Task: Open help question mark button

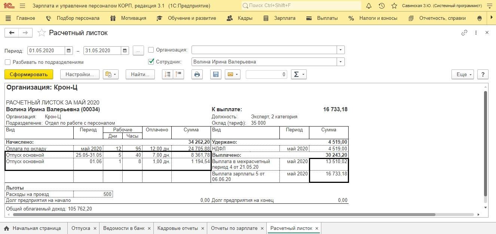Action: (x=483, y=74)
